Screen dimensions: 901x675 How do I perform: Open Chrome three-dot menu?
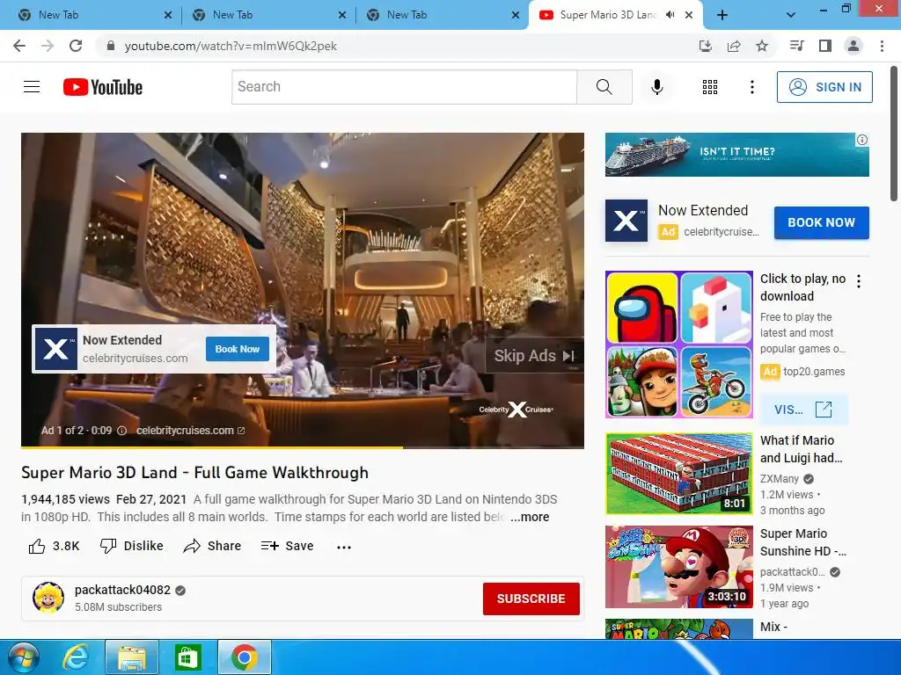[882, 46]
